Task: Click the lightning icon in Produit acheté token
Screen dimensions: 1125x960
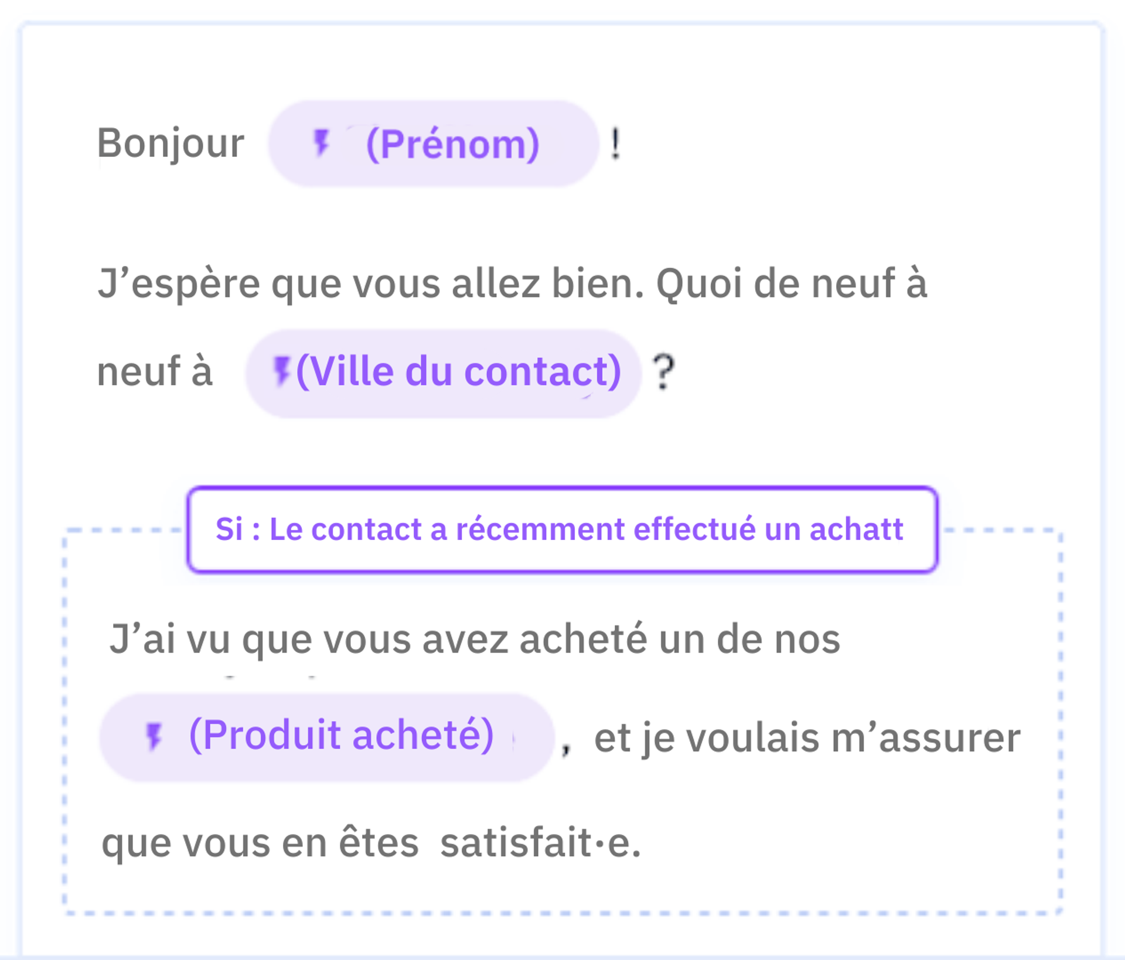Action: tap(154, 736)
